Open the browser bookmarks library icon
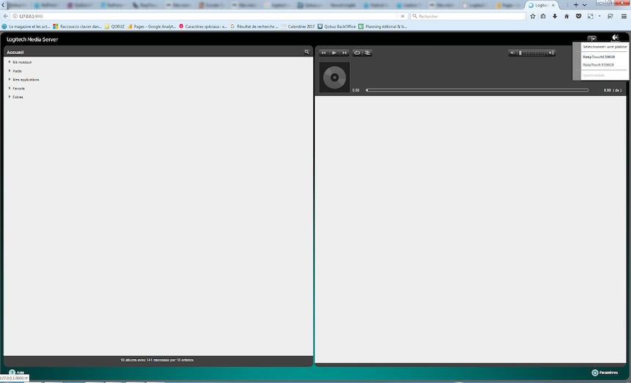 [x=543, y=16]
